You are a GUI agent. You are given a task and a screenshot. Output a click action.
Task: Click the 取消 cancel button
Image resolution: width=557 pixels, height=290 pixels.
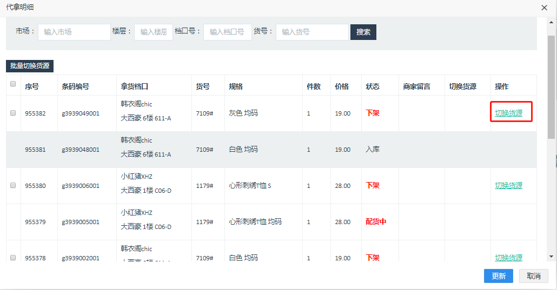tap(534, 276)
